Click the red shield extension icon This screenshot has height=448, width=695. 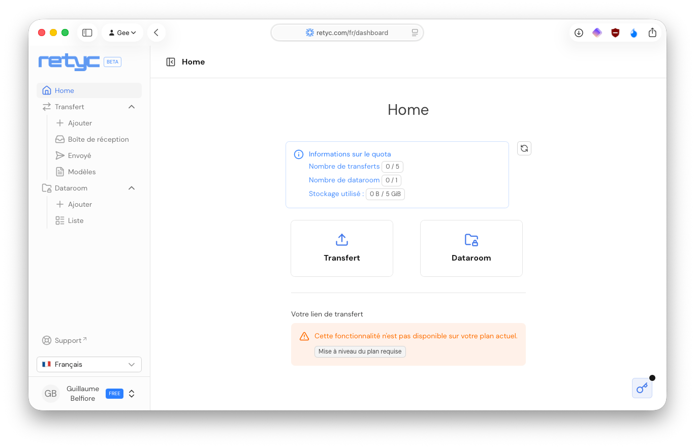[x=615, y=33]
